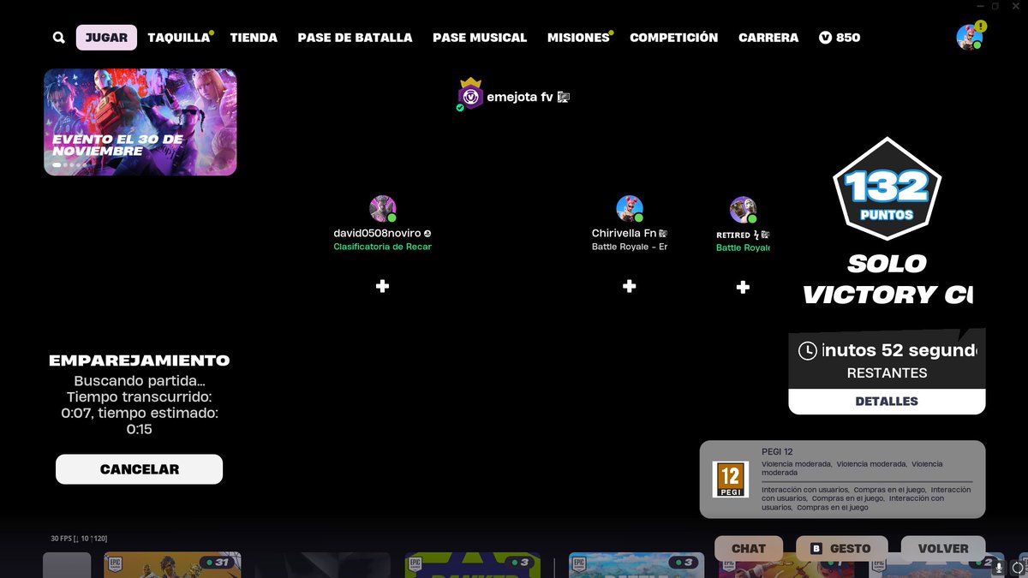1028x578 pixels.
Task: Click plus under RETIRED friend
Action: pos(743,287)
